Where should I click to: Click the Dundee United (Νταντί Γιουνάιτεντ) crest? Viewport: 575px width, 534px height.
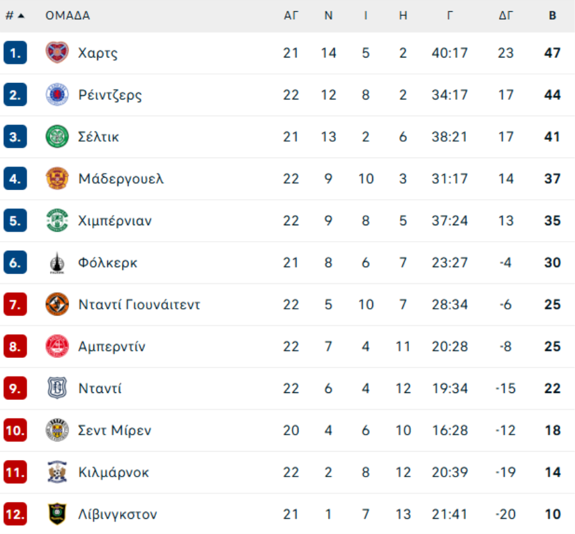57,304
